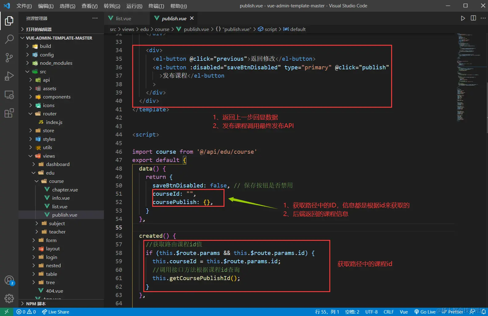Click Go Live server button

pos(425,312)
